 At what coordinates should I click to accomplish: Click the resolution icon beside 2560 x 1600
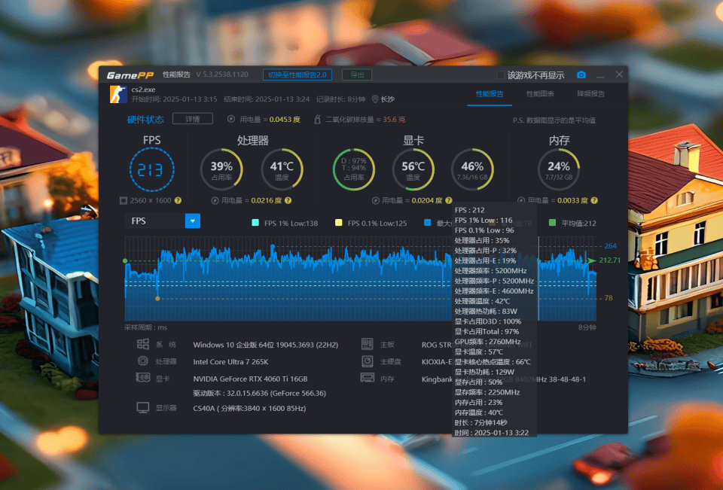coord(123,200)
